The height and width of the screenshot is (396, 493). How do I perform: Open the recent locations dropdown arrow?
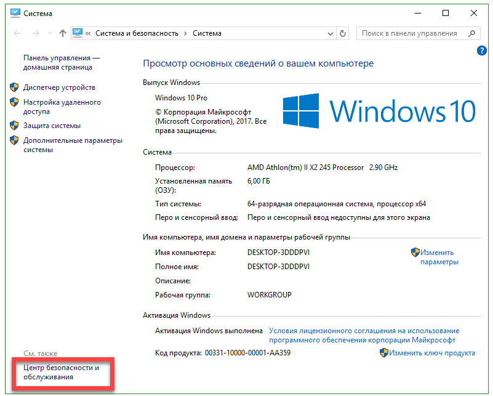[50, 33]
